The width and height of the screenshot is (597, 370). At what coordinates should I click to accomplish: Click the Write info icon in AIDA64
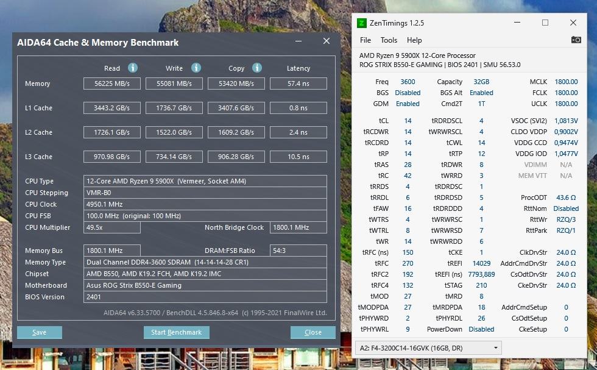tap(196, 68)
